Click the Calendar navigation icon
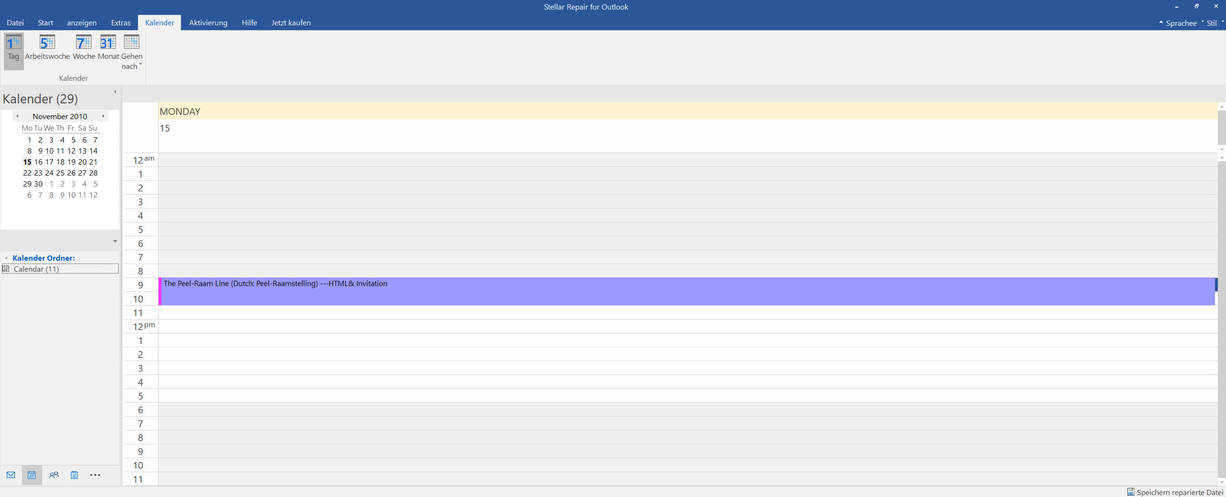 [32, 475]
